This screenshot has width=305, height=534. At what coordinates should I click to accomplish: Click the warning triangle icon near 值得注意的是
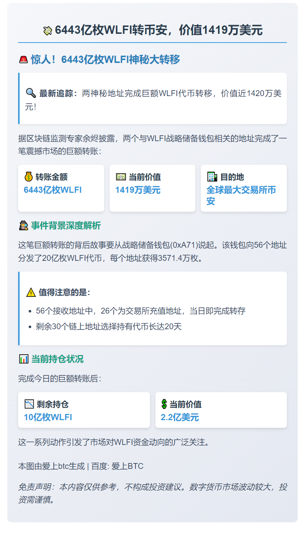point(31,292)
